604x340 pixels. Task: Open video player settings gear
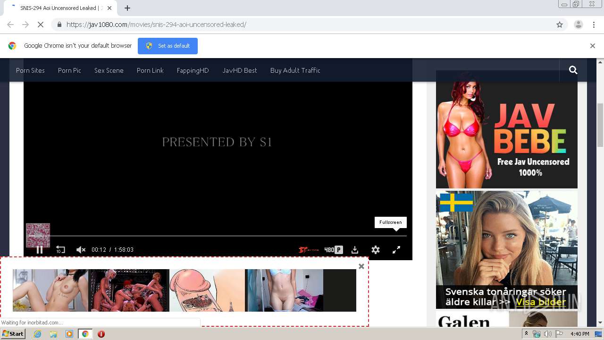click(x=376, y=250)
